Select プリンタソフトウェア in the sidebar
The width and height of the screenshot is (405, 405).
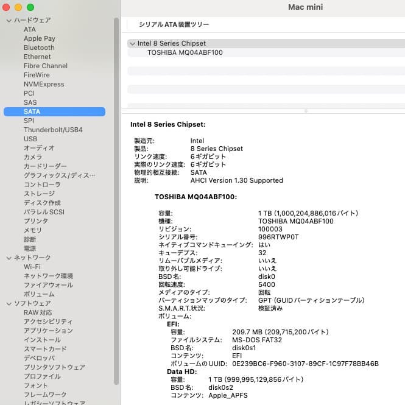[54, 367]
